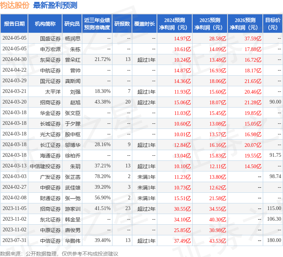Click researcher name 韩金呈
283x257 pixels.
click(72, 220)
